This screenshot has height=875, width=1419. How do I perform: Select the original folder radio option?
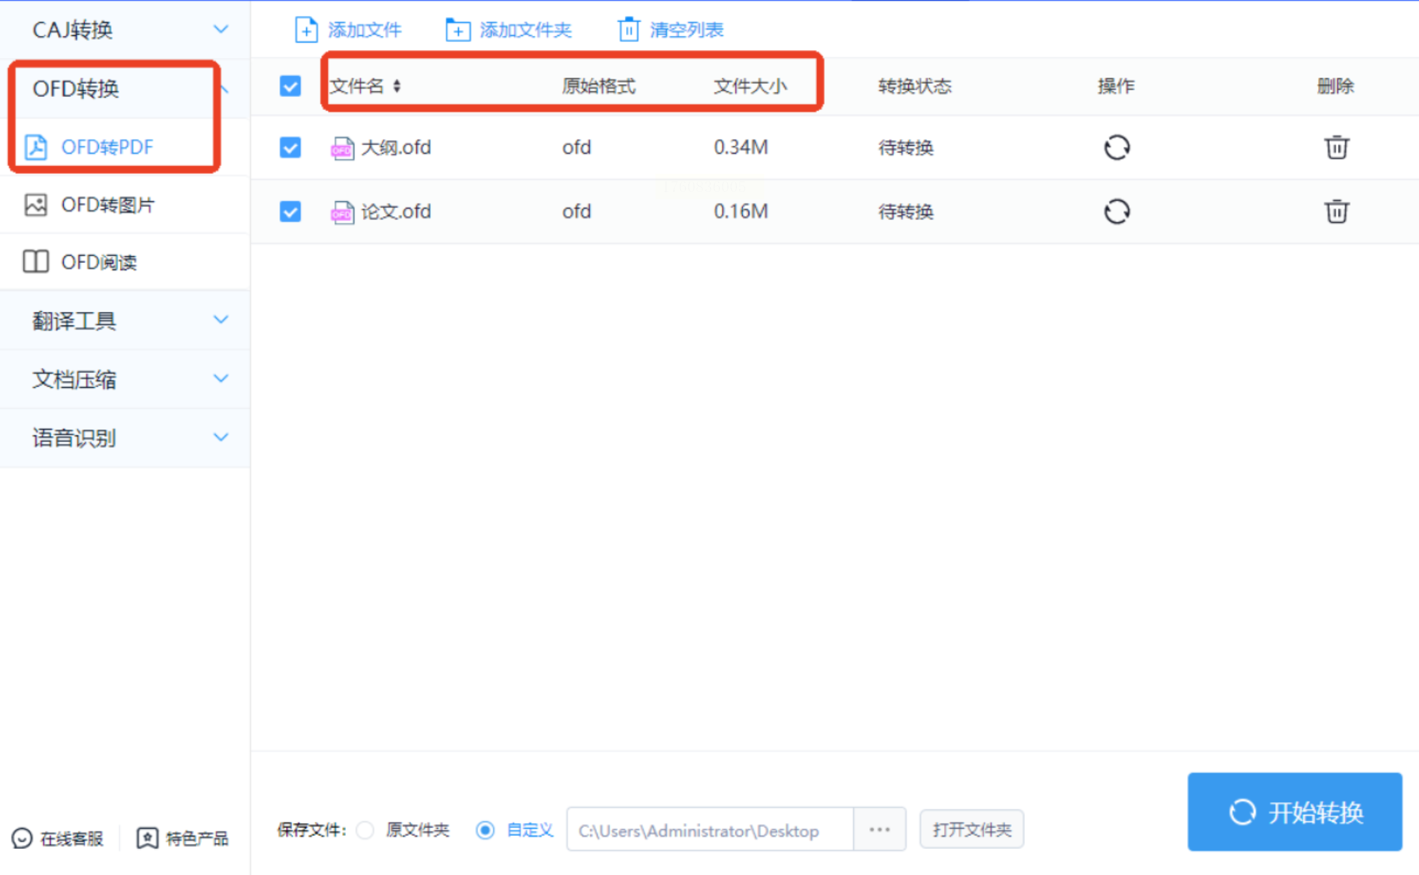pos(365,830)
